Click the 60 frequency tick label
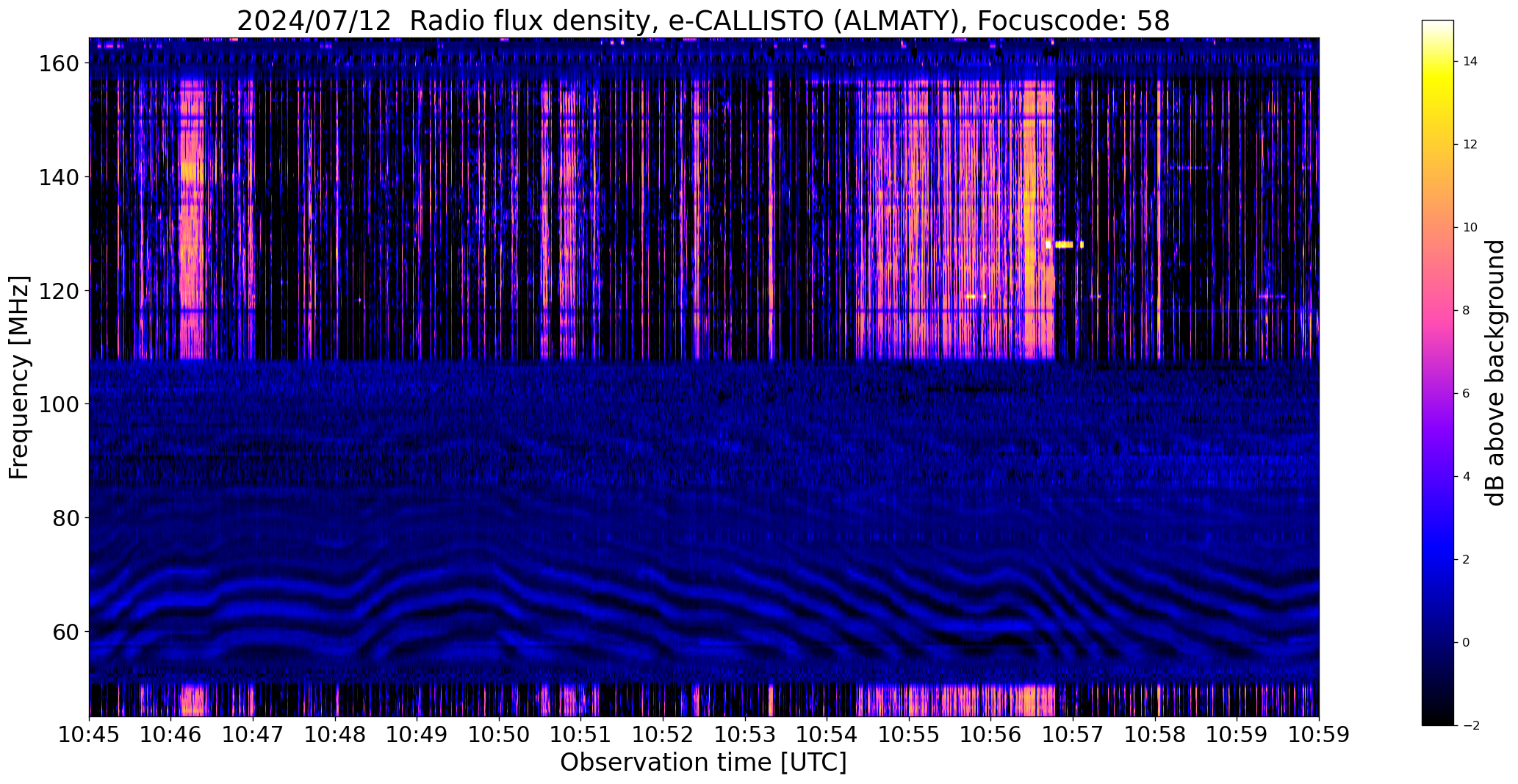1518x784 pixels. [x=65, y=631]
